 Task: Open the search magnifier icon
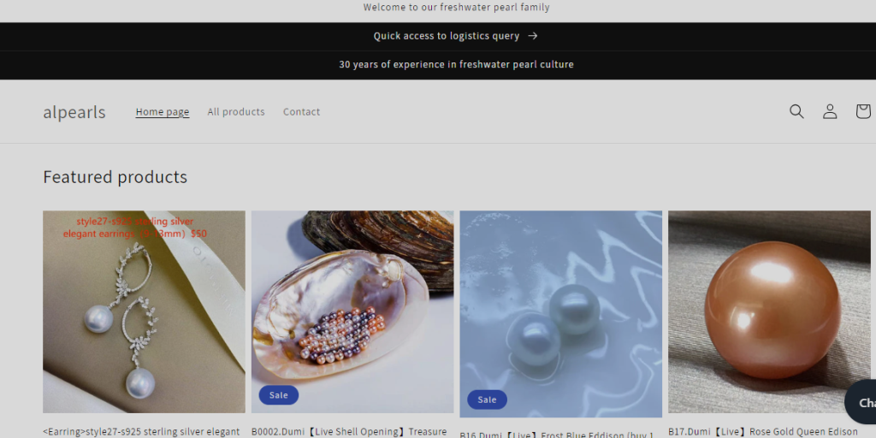(x=796, y=111)
